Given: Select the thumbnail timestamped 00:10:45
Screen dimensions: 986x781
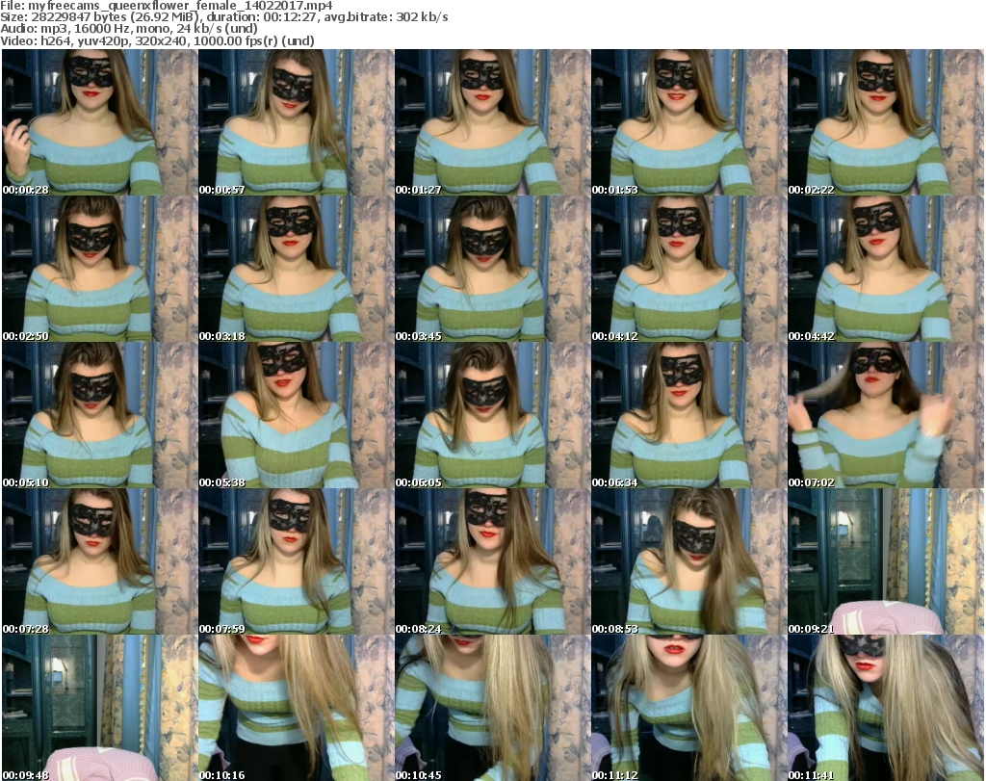Looking at the screenshot, I should click(492, 708).
